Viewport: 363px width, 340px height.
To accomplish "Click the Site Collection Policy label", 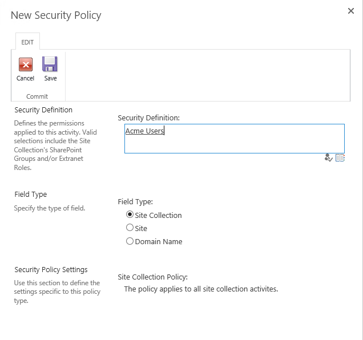I will tap(152, 277).
